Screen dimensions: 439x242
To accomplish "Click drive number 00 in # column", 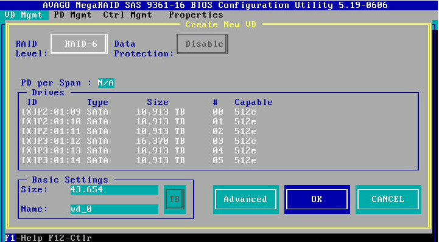I will pos(218,112).
